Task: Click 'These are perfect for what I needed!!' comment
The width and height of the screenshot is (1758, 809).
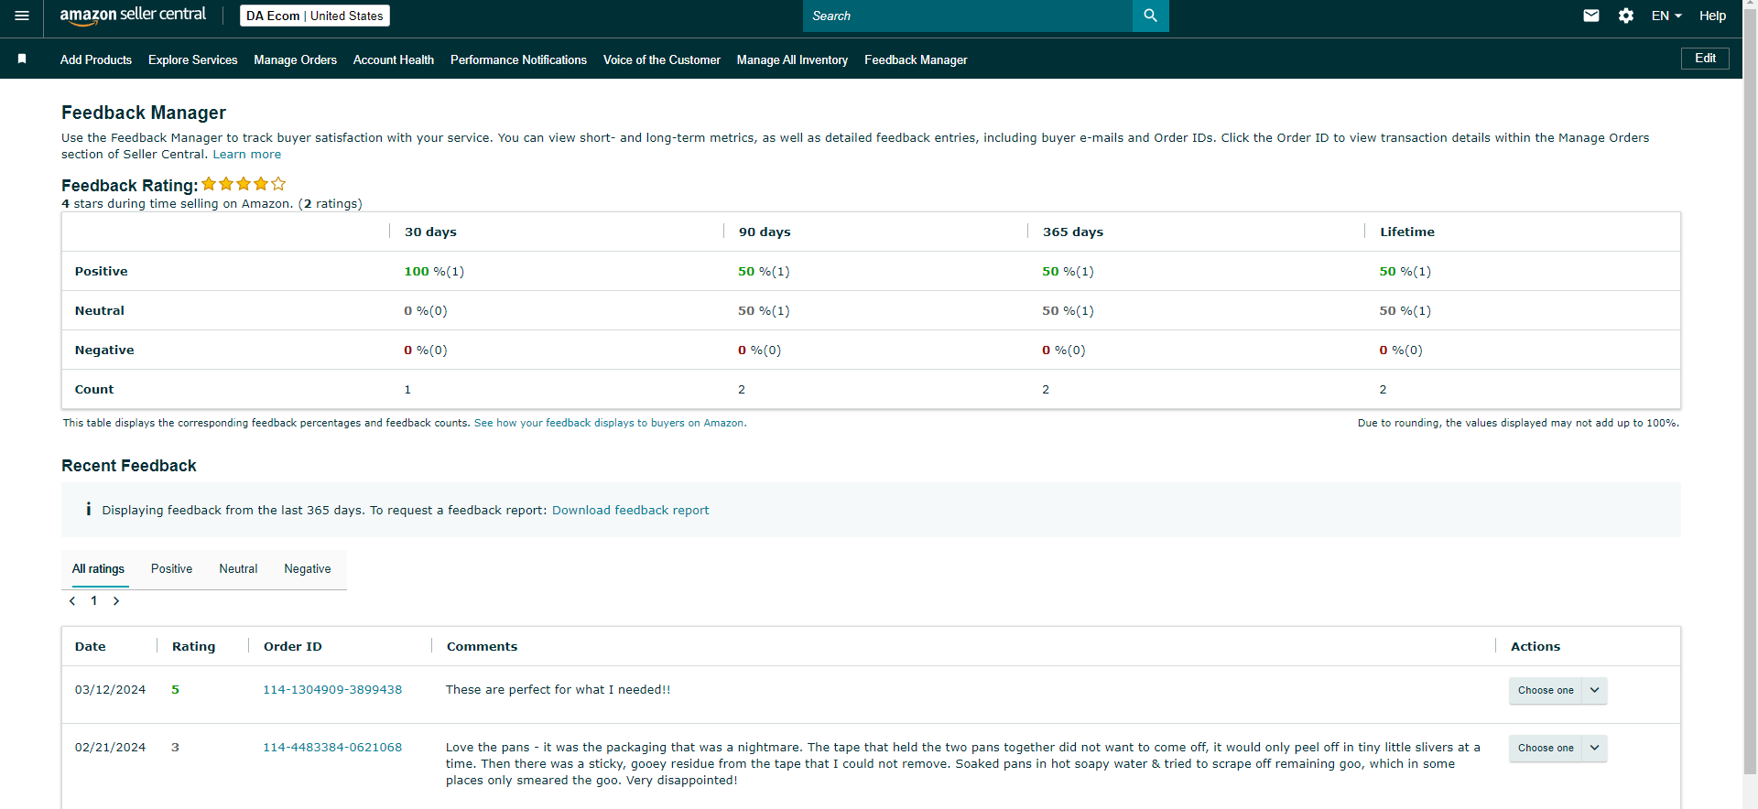Action: point(558,689)
